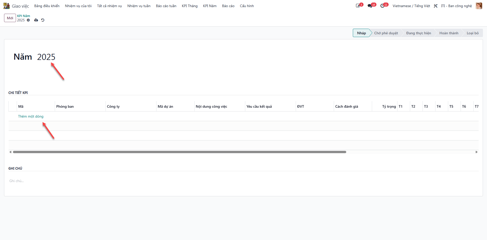Discard changes using the undo arrow icon
Image resolution: width=487 pixels, height=240 pixels.
pos(43,20)
